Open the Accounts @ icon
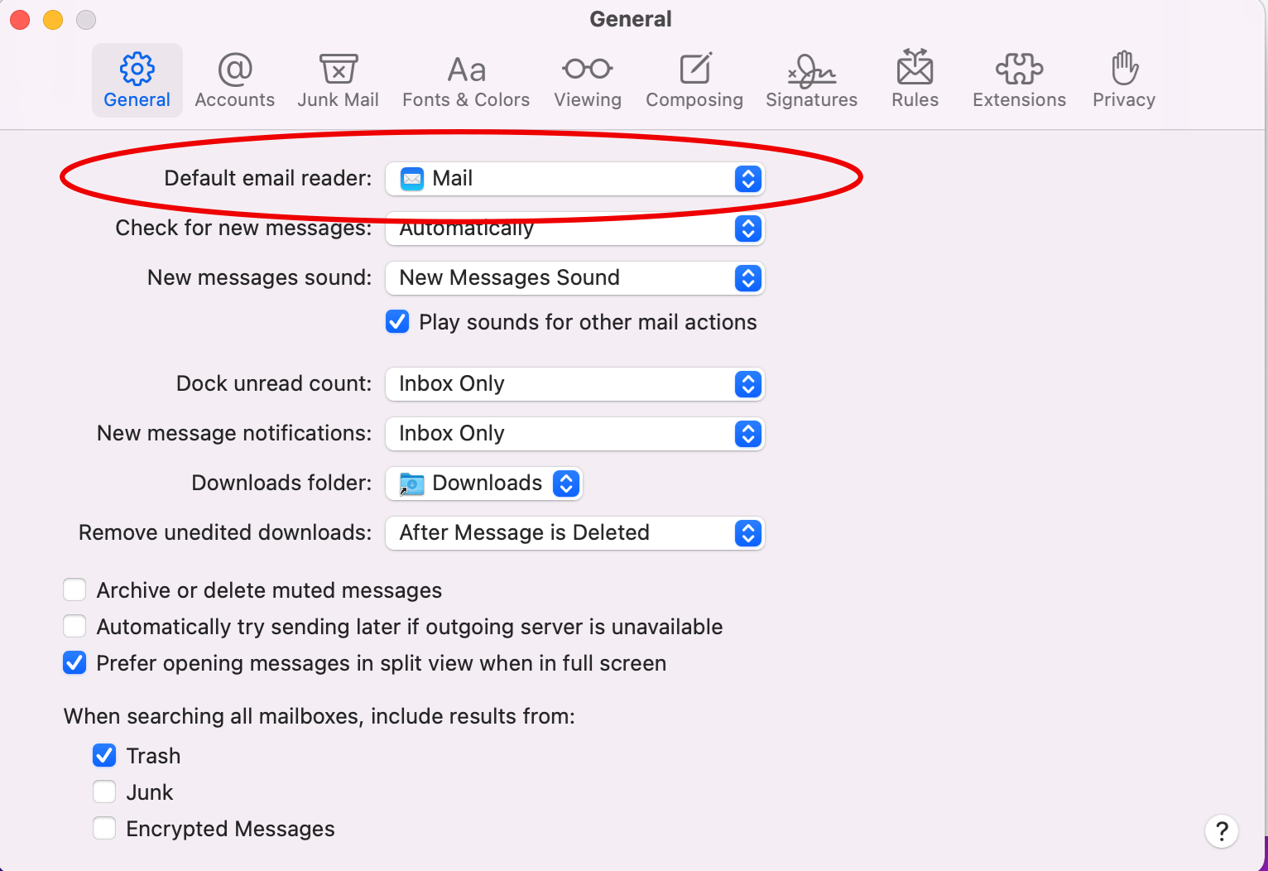Image resolution: width=1268 pixels, height=871 pixels. 235,70
